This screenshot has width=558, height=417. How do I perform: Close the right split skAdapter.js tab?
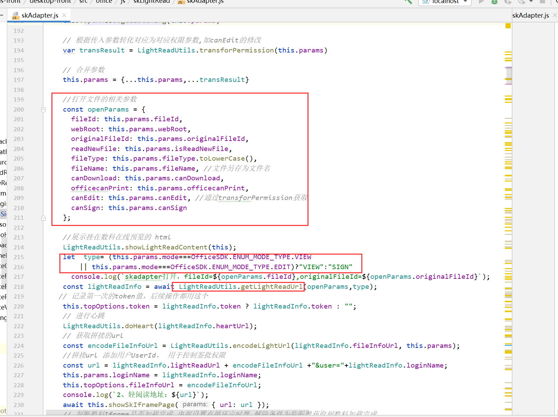click(x=555, y=15)
